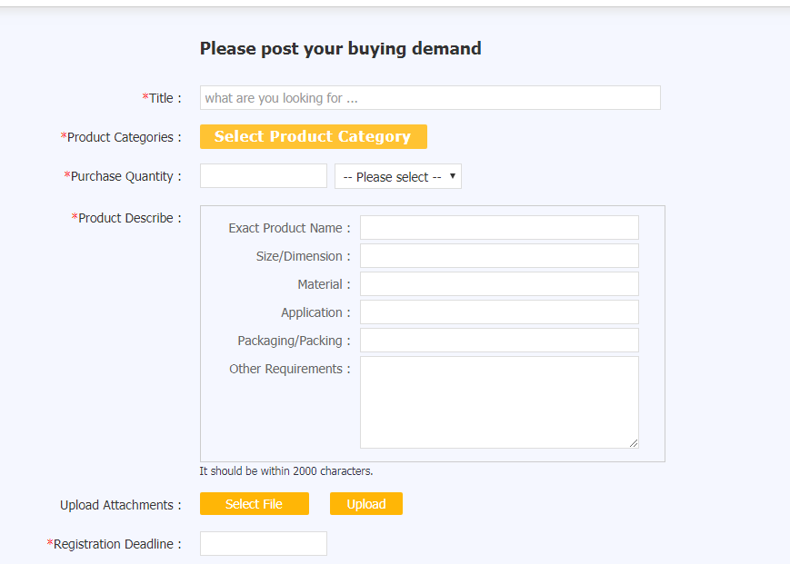Select the Material input box
The height and width of the screenshot is (564, 790).
point(499,284)
